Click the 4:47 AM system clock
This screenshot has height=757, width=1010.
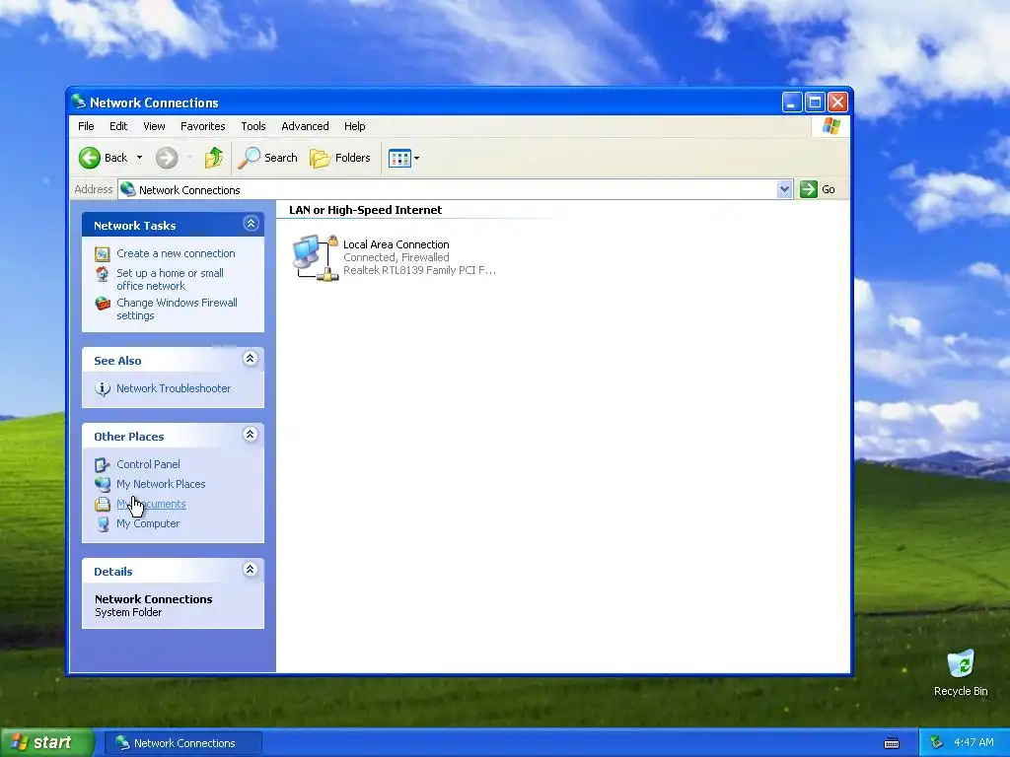click(x=974, y=743)
